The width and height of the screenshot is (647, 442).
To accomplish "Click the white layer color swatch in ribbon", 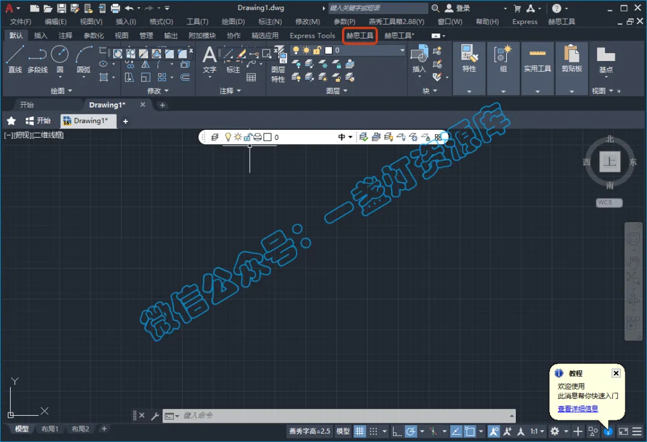I will pos(328,50).
